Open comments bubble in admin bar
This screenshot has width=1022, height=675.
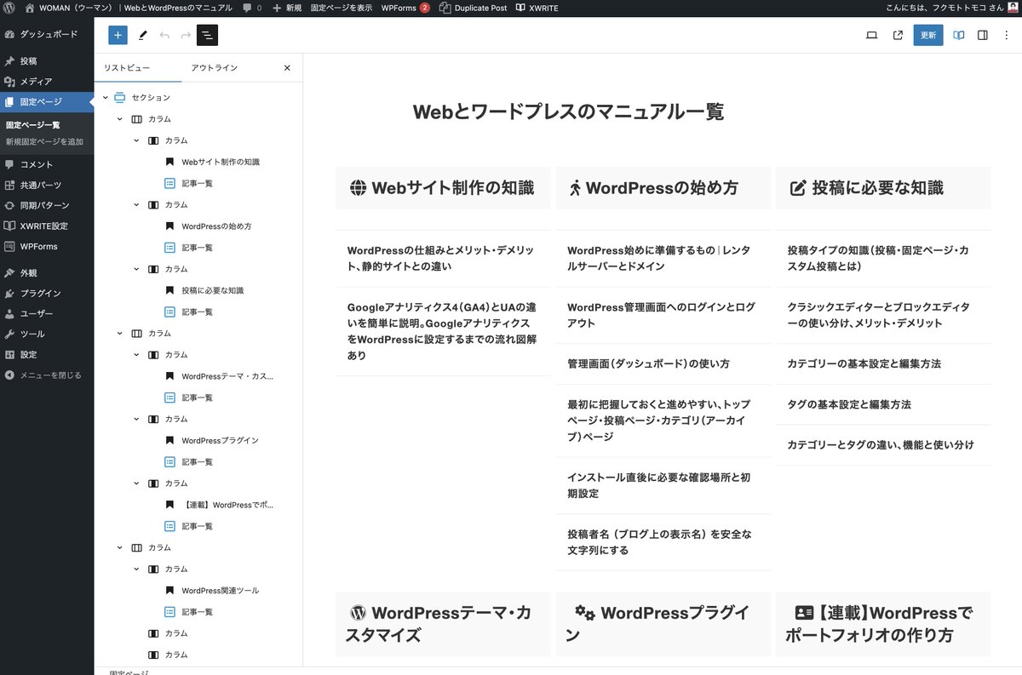tap(252, 8)
